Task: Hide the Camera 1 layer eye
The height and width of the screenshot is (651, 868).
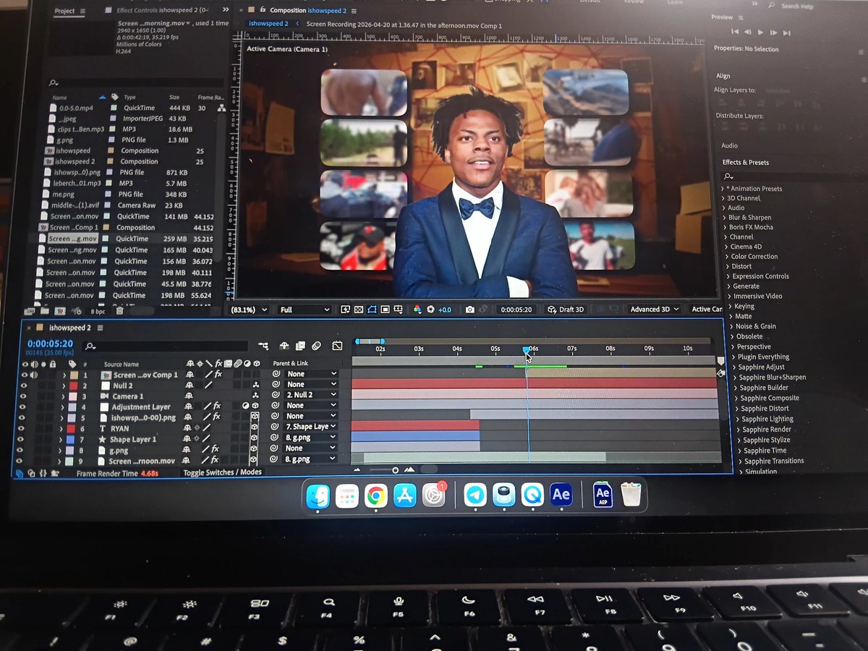Action: (23, 396)
